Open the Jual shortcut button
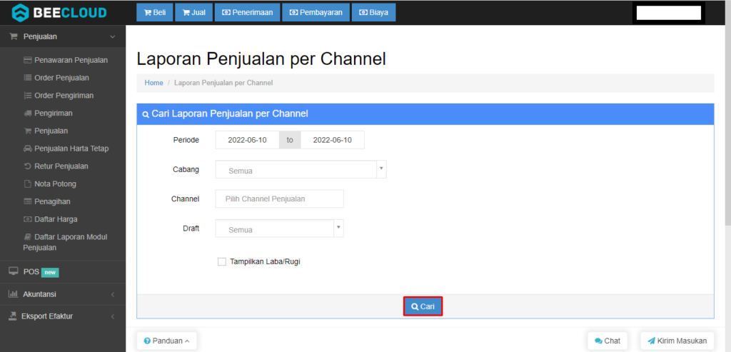This screenshot has width=731, height=352. [x=193, y=13]
